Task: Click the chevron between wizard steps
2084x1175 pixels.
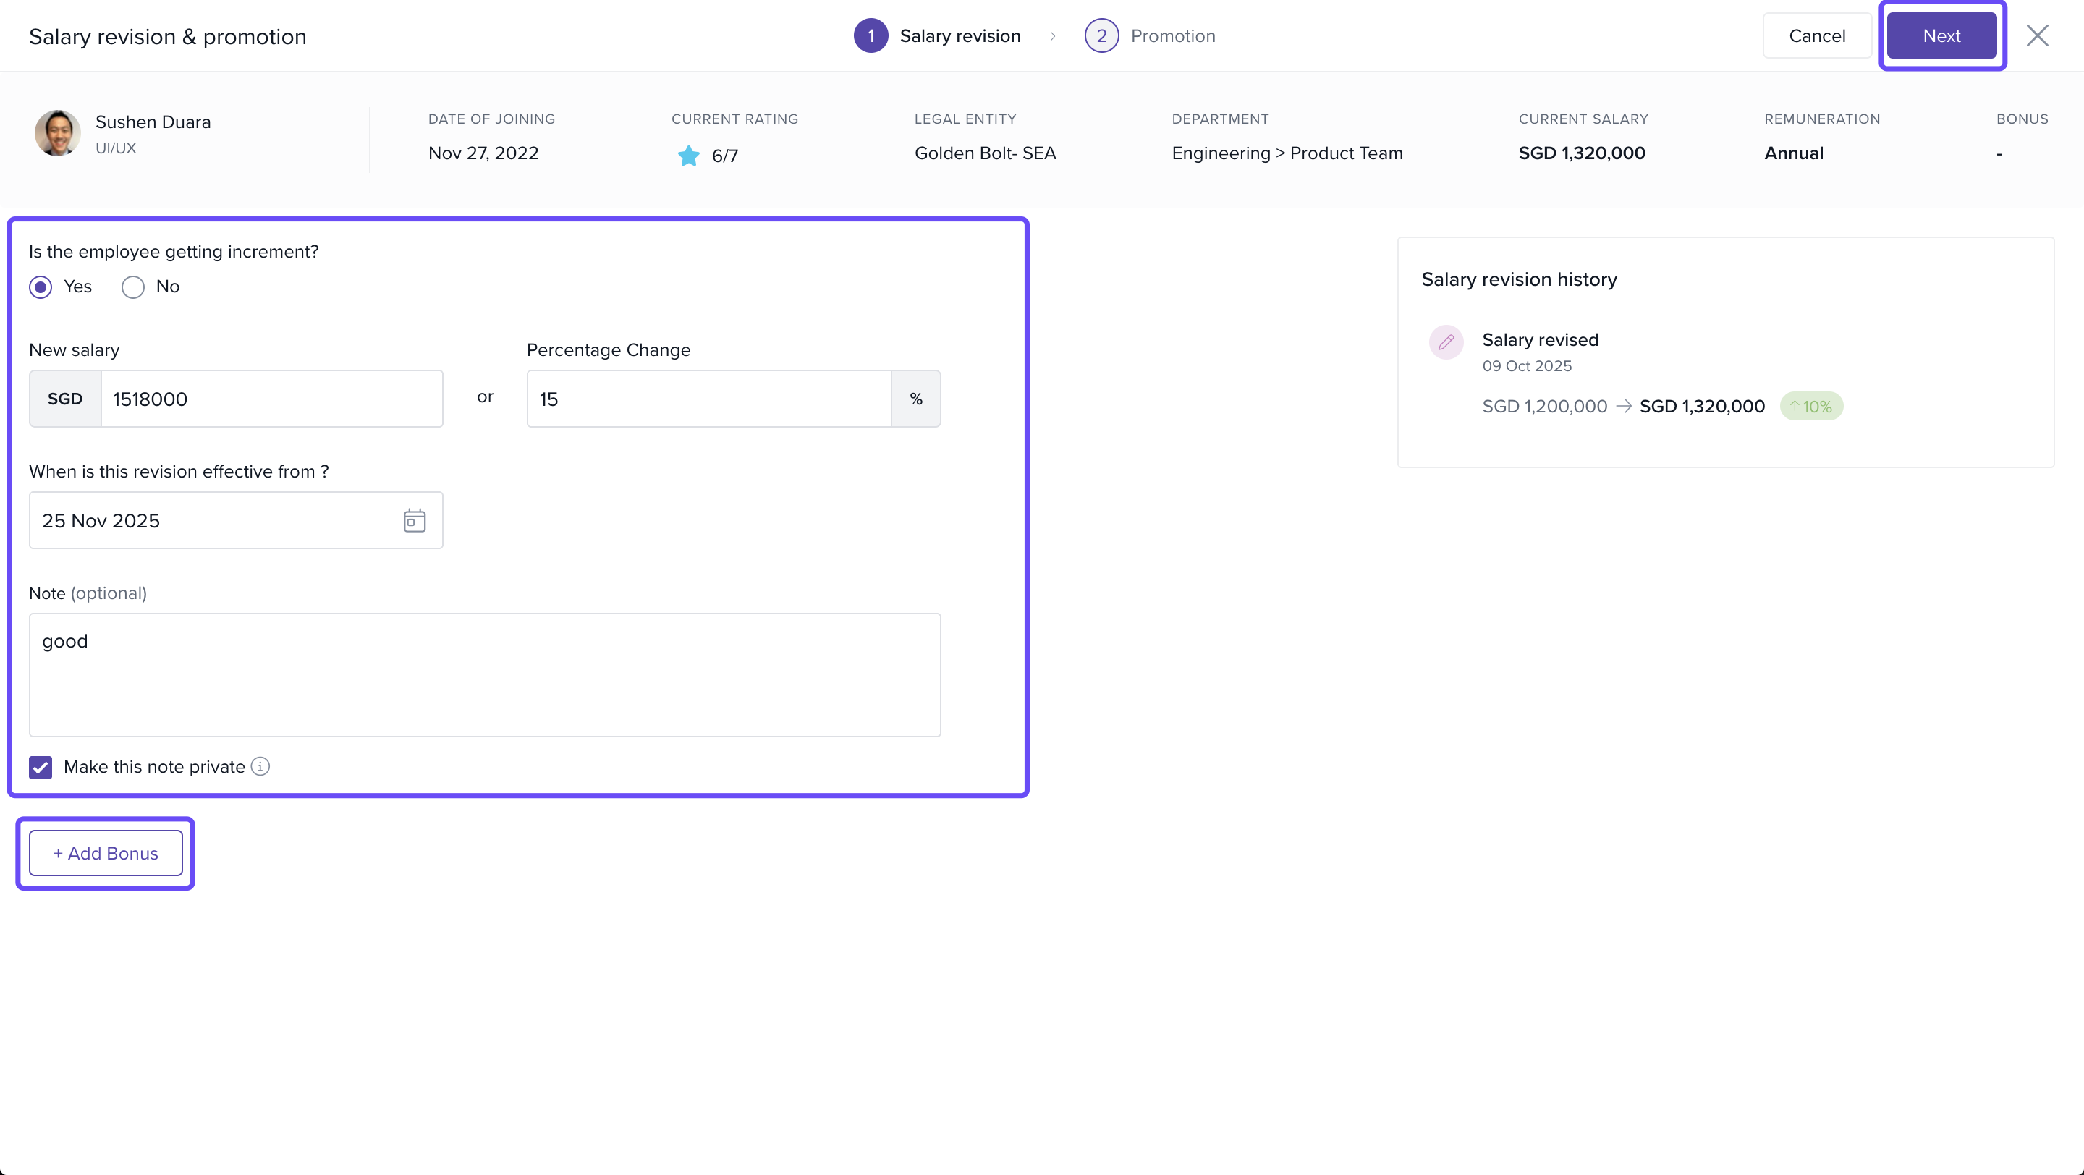Action: (x=1053, y=35)
